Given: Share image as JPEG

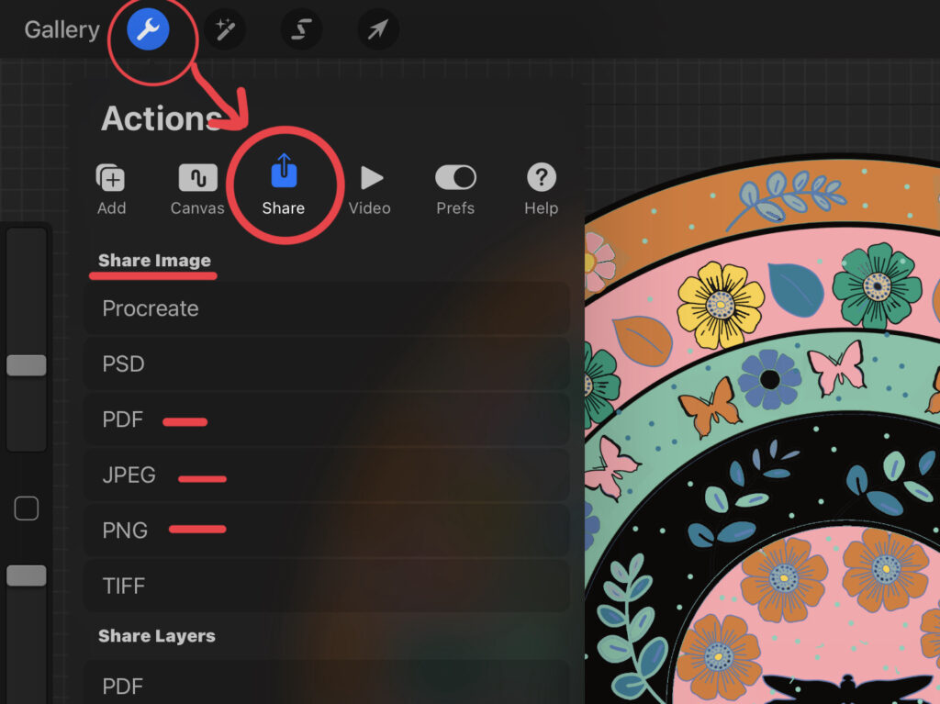Looking at the screenshot, I should point(327,475).
